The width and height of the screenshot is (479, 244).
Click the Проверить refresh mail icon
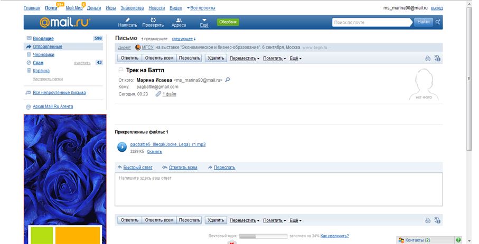(153, 19)
